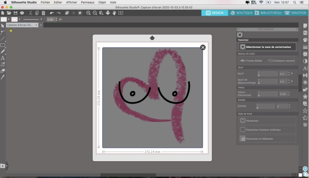Open the fill color dropdown arrow
Image resolution: width=309 pixels, height=178 pixels.
coord(8,19)
